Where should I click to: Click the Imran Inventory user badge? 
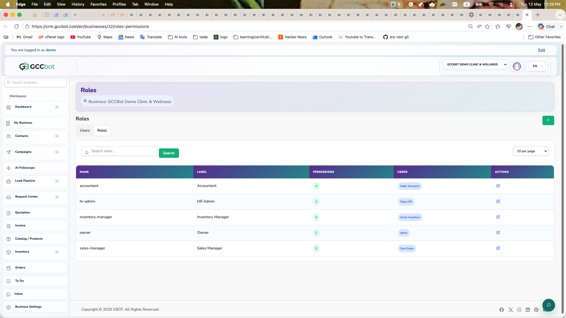coord(410,217)
